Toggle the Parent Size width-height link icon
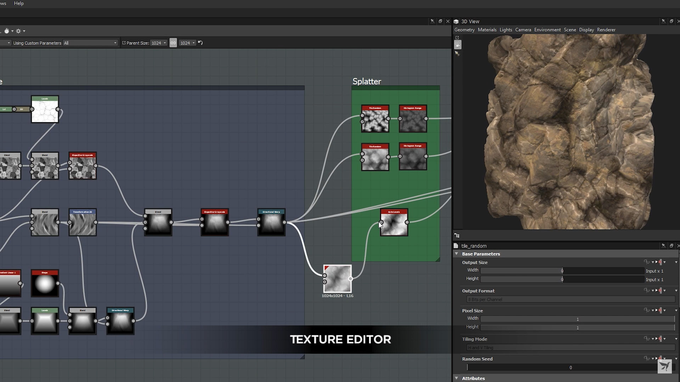The width and height of the screenshot is (680, 382). (173, 43)
